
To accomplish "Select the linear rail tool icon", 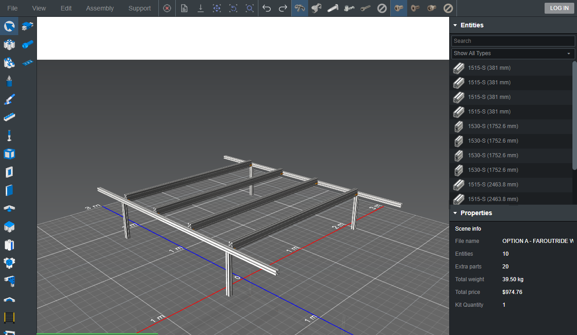I will pos(9,117).
